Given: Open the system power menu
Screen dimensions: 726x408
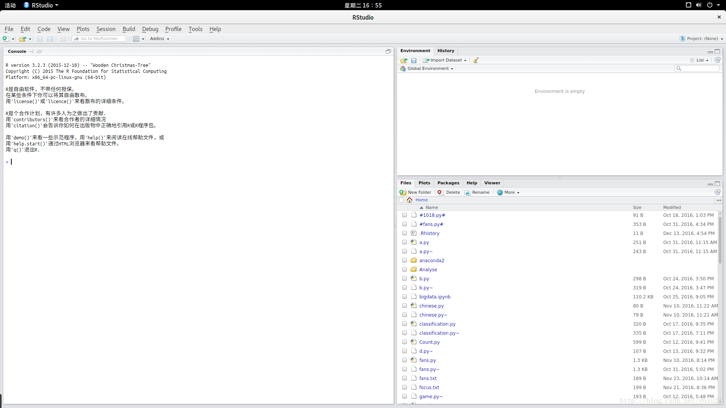Looking at the screenshot, I should [713, 5].
